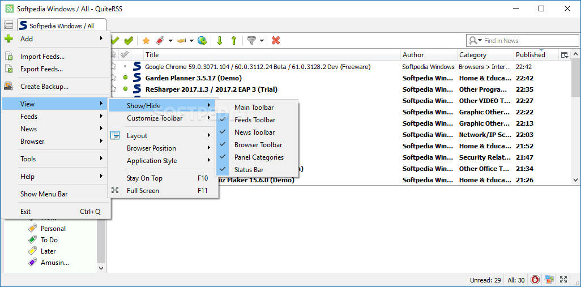This screenshot has width=581, height=287.
Task: Click the green tag icon next to To Do
Action: pos(33,239)
